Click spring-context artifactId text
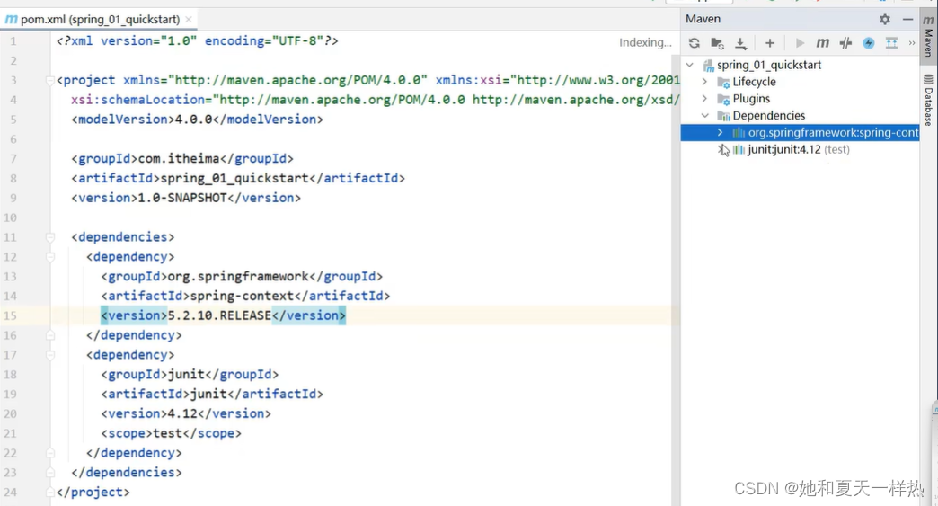Image resolution: width=938 pixels, height=506 pixels. click(243, 296)
